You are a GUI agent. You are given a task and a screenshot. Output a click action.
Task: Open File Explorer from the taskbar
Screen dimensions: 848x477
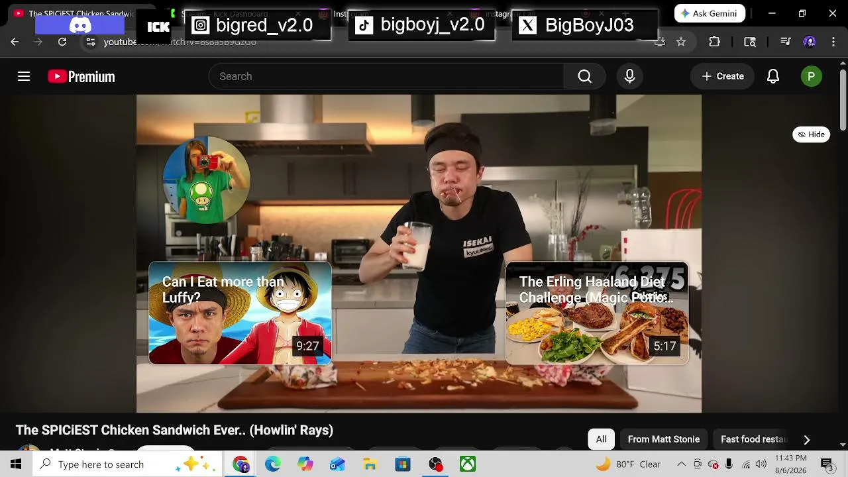click(x=370, y=464)
